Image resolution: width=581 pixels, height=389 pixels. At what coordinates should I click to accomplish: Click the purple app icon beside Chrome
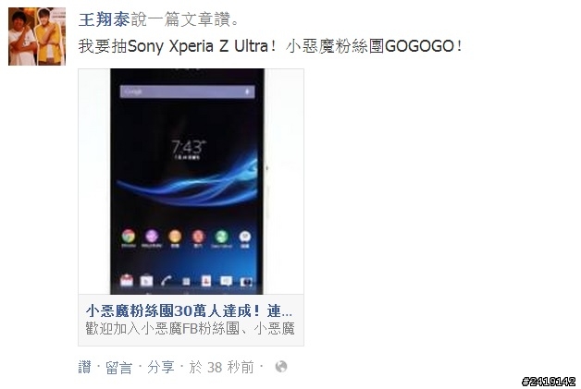coord(152,237)
